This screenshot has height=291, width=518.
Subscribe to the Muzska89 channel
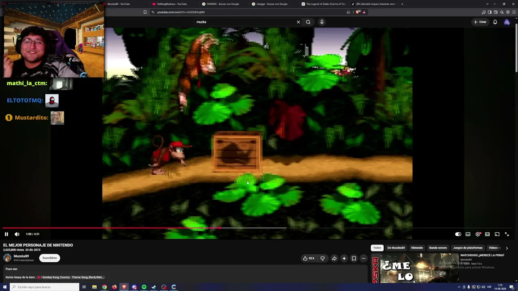click(x=50, y=258)
